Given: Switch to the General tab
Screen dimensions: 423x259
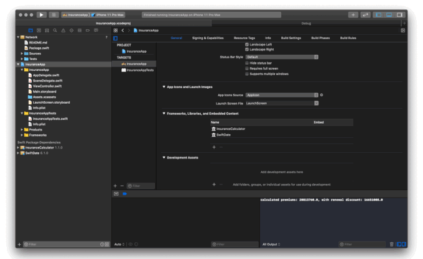Looking at the screenshot, I should pos(177,38).
